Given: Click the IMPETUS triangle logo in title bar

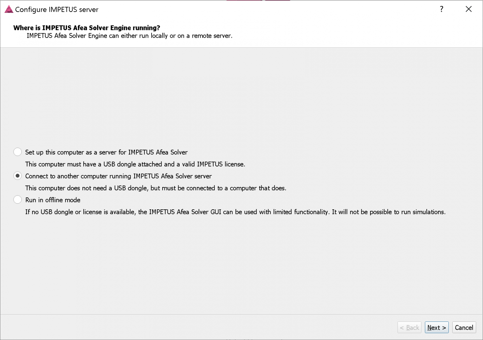Looking at the screenshot, I should tap(9, 9).
